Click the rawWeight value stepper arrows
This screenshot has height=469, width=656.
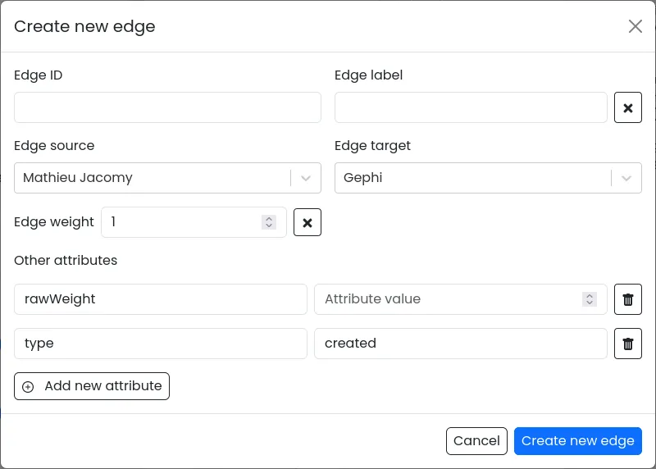(589, 299)
